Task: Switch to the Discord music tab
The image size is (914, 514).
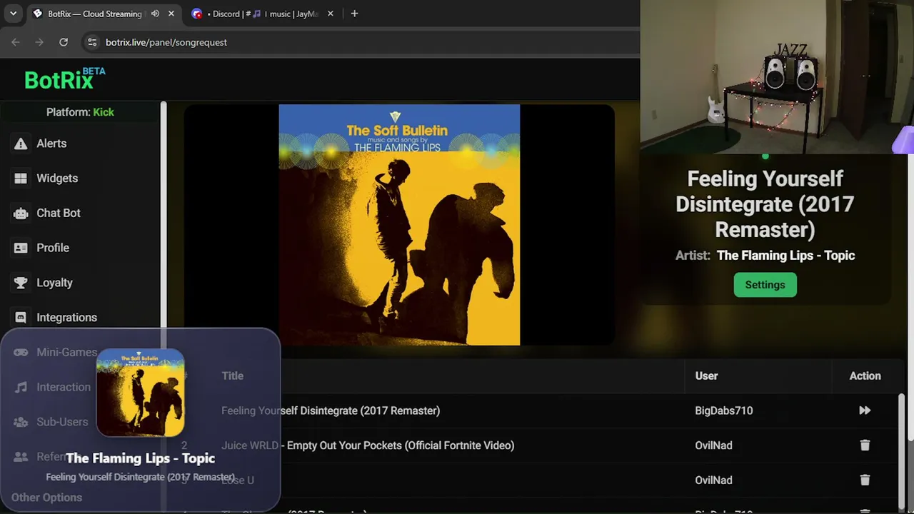Action: (x=263, y=14)
